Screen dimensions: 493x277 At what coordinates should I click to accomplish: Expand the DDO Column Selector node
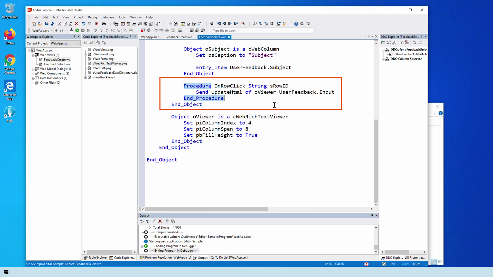pos(383,59)
